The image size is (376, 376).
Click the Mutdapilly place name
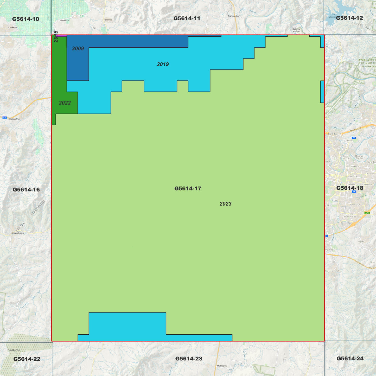point(222,366)
